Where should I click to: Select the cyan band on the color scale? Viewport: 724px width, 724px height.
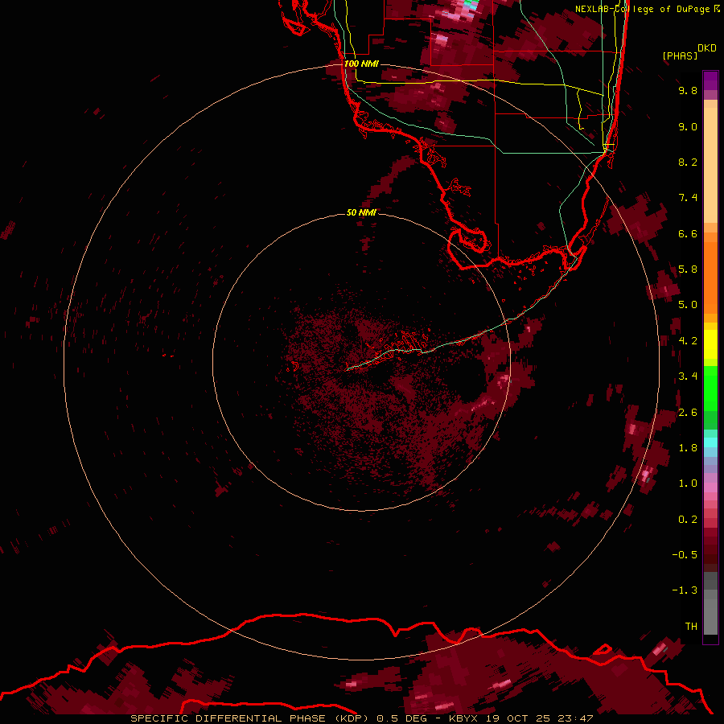(710, 442)
